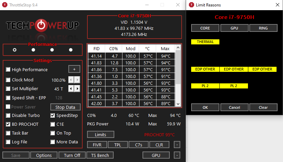
Task: Enable Speed Shift - EPP checkbox
Action: pyautogui.click(x=8, y=98)
